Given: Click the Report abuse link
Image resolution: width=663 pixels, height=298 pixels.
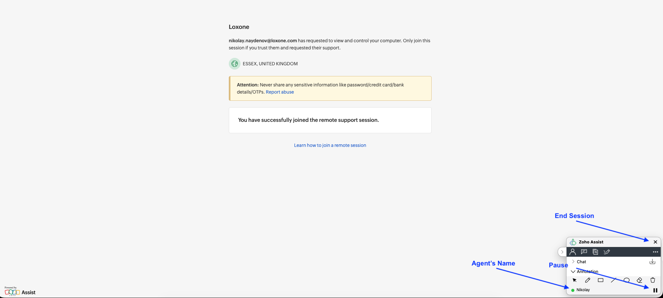Looking at the screenshot, I should click(x=279, y=92).
